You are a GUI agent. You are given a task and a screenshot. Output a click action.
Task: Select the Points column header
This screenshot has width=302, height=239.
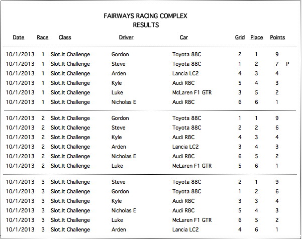point(277,37)
